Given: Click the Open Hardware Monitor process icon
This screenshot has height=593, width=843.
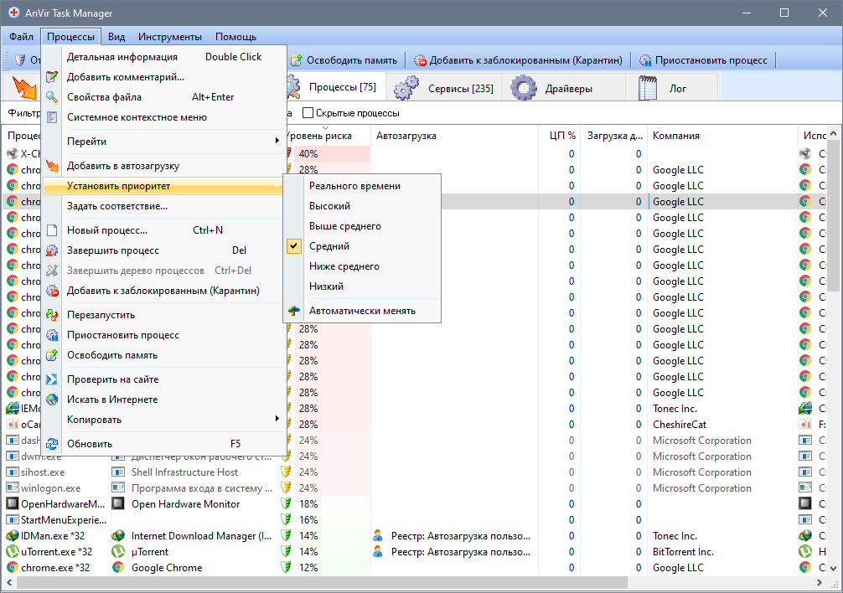Looking at the screenshot, I should coord(13,504).
